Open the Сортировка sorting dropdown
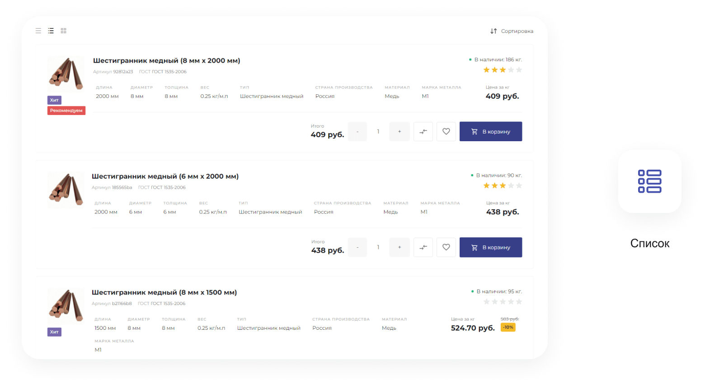 click(x=512, y=31)
